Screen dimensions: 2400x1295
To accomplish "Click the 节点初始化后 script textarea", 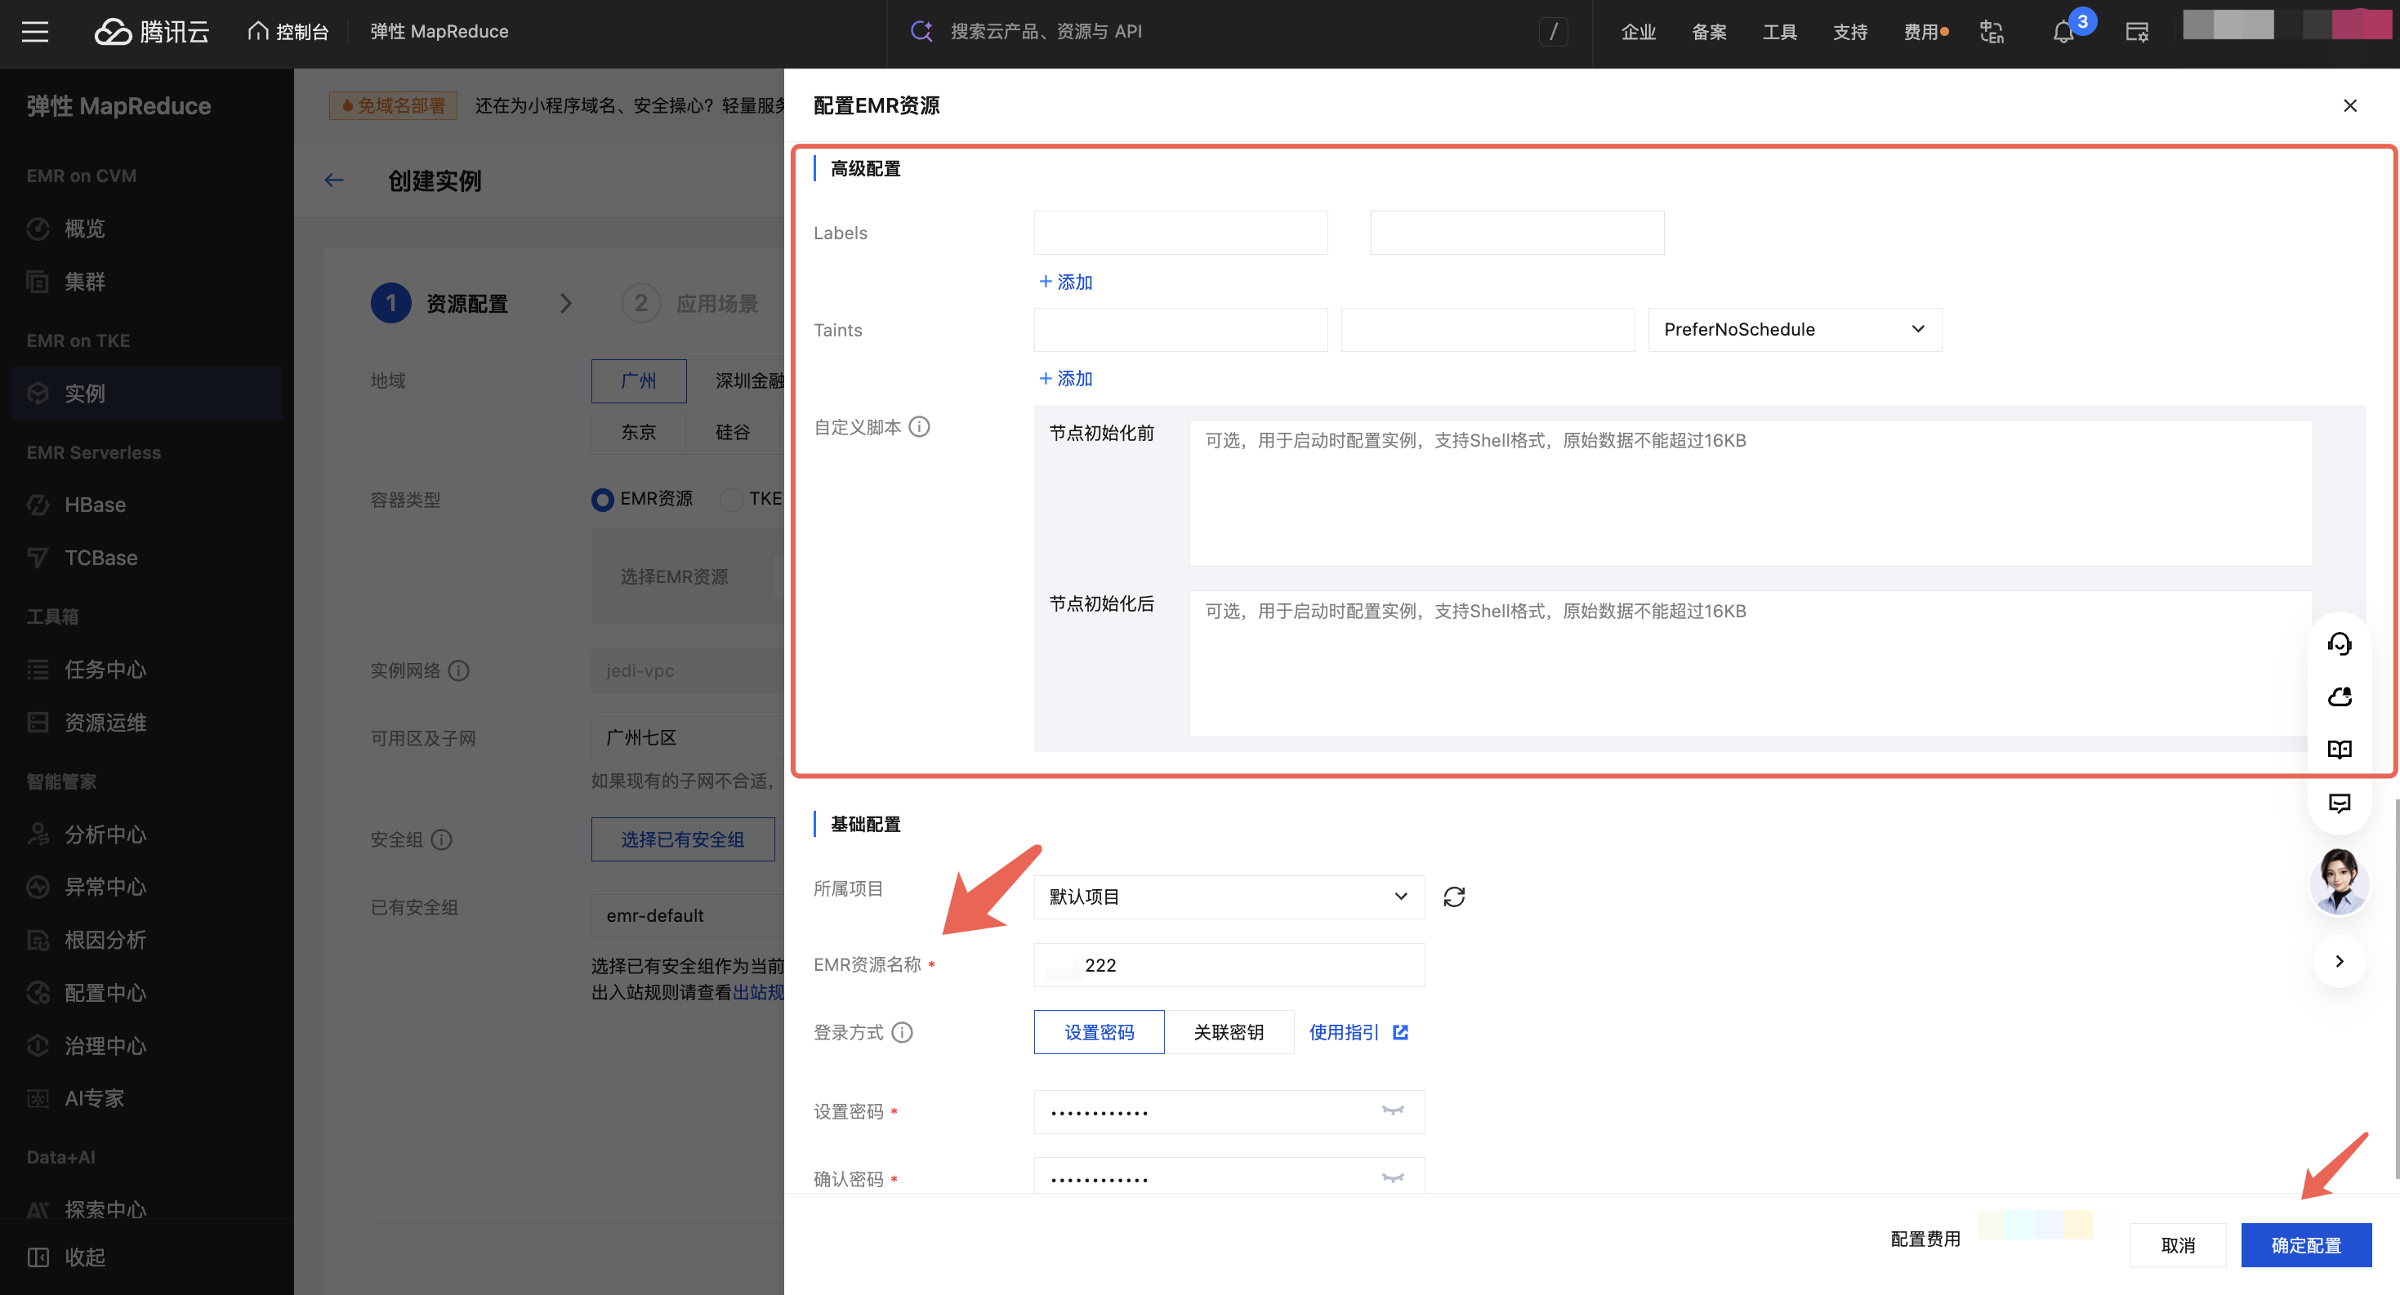I will coord(1751,663).
